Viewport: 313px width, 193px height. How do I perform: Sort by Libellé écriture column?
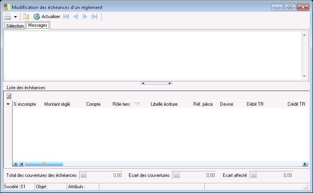pos(164,104)
